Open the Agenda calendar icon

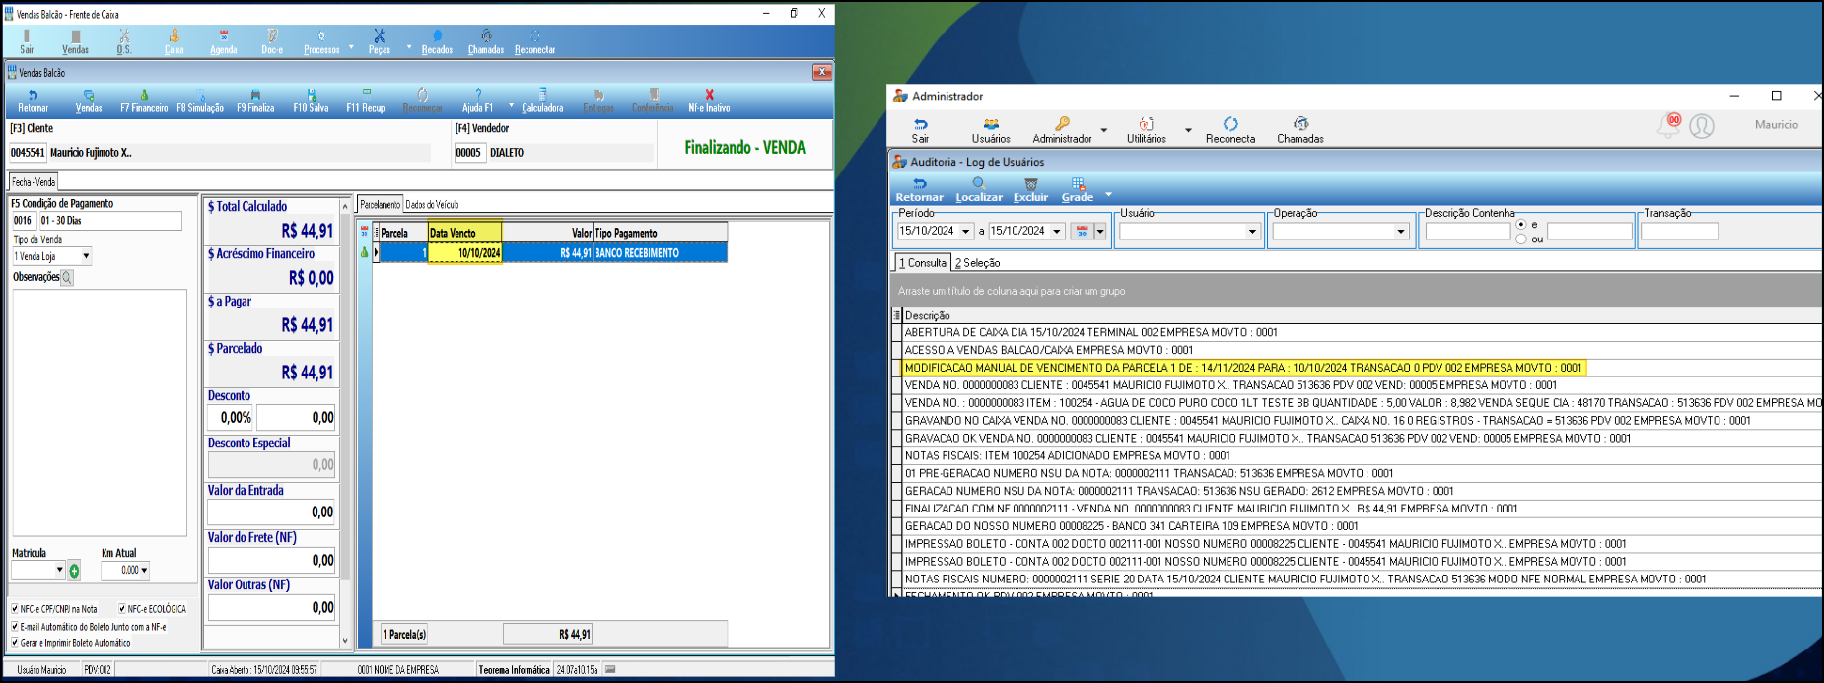(224, 41)
